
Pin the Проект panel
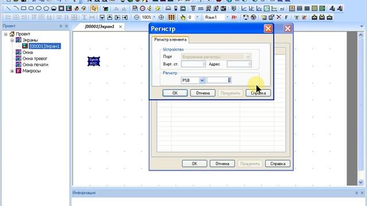(61, 26)
